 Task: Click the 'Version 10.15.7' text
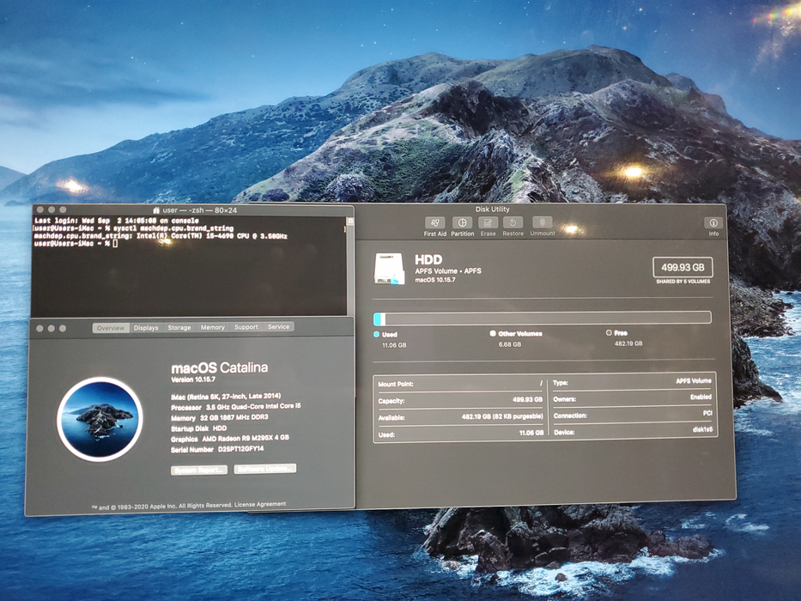click(x=193, y=379)
